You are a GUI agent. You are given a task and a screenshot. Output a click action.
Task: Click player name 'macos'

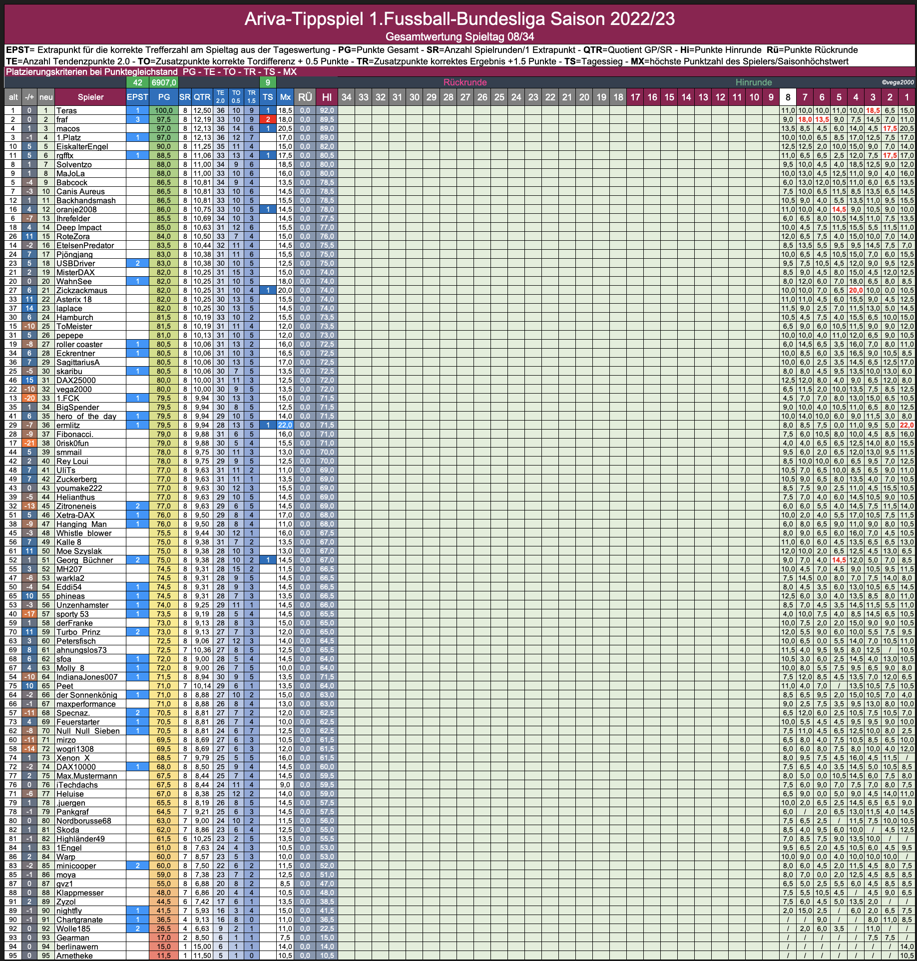(68, 128)
